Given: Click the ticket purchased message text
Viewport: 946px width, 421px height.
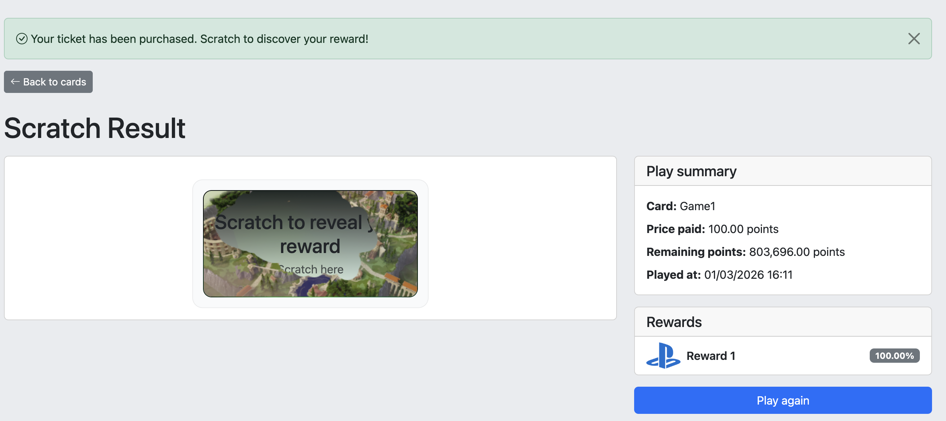Looking at the screenshot, I should [199, 39].
